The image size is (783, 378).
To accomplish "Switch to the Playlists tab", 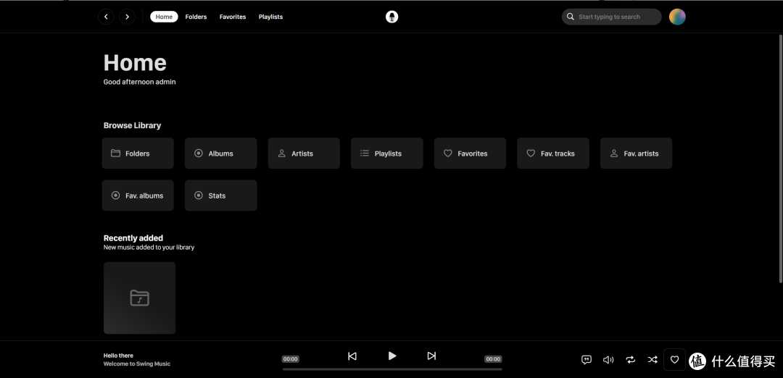I will click(x=270, y=17).
